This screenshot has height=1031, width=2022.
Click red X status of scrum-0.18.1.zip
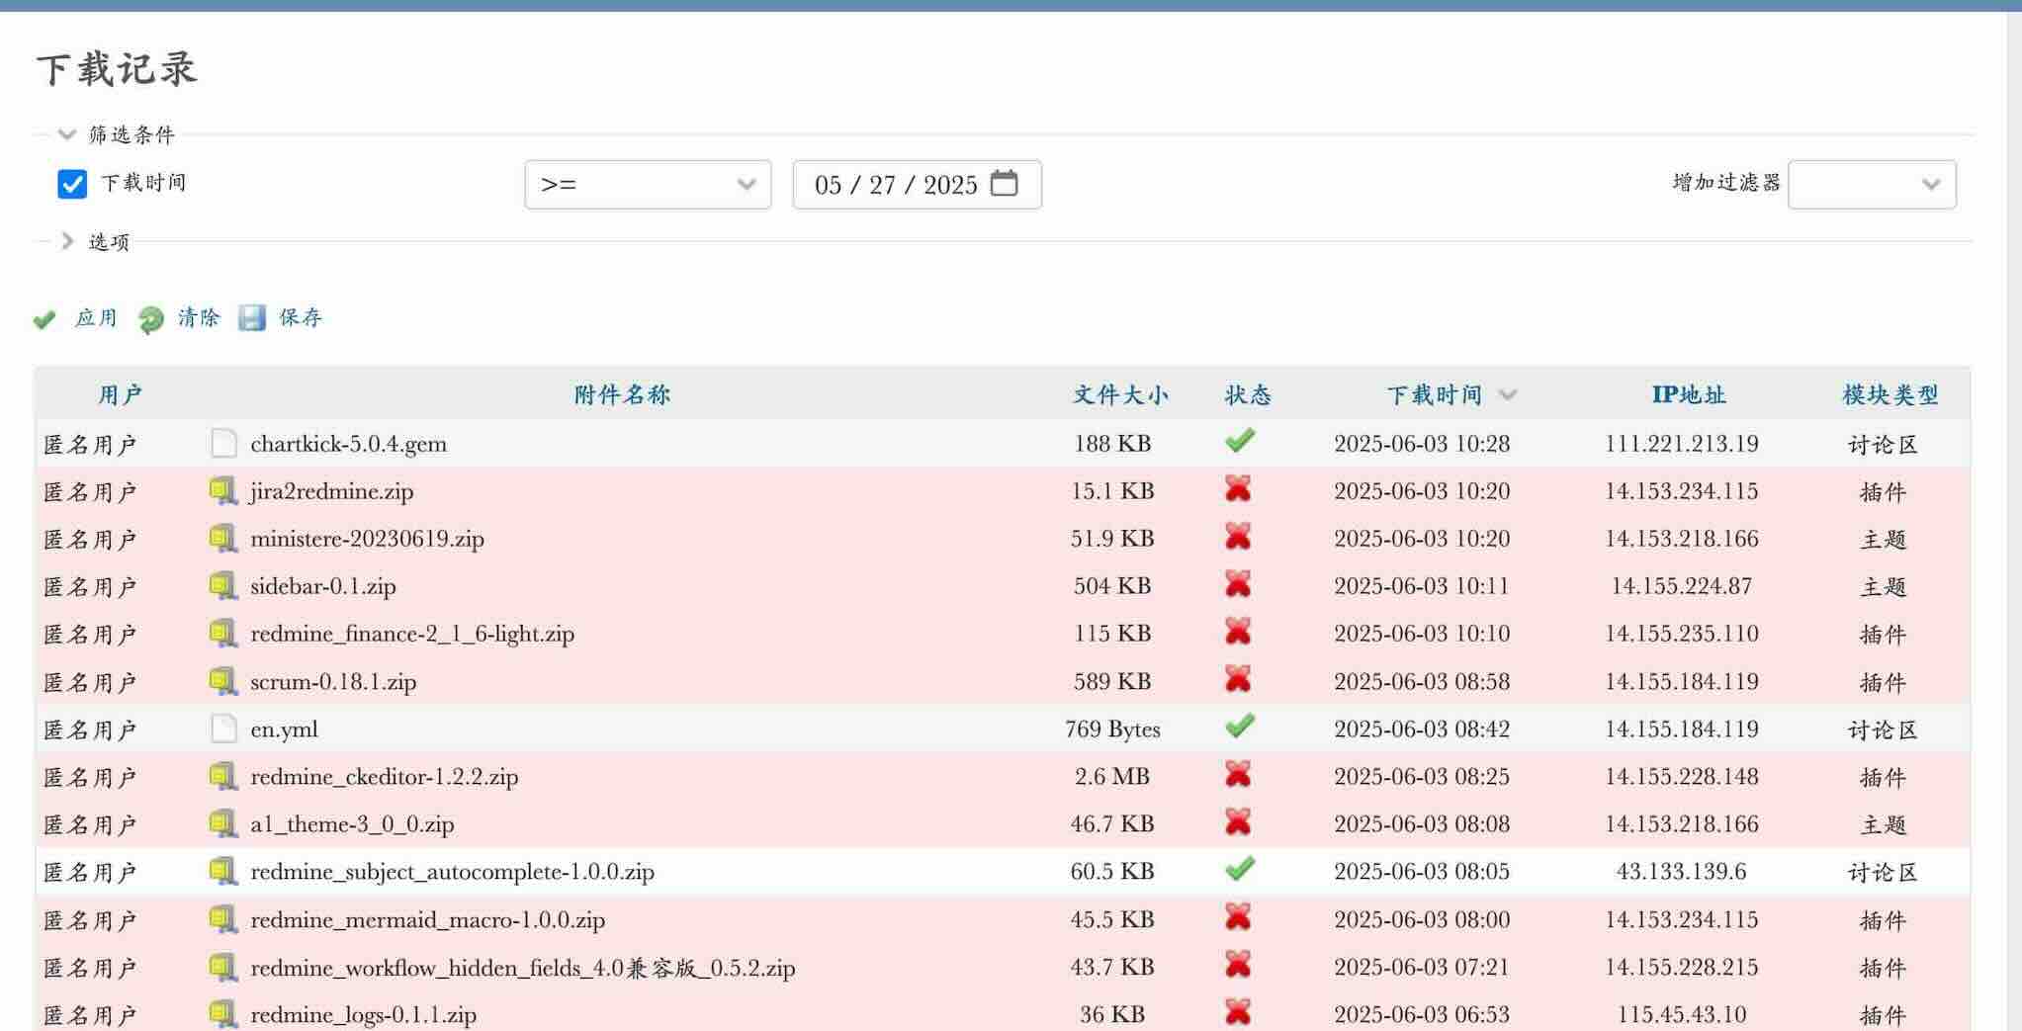tap(1238, 679)
